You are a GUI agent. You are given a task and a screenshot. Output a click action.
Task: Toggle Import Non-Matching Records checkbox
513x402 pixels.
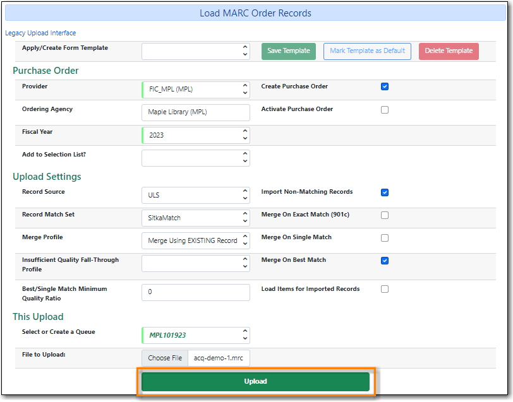[385, 192]
